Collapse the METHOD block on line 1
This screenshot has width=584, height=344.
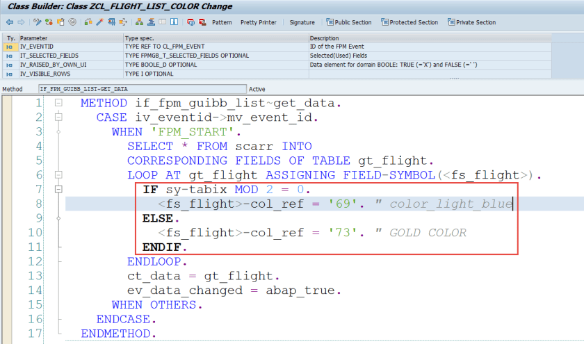click(59, 103)
